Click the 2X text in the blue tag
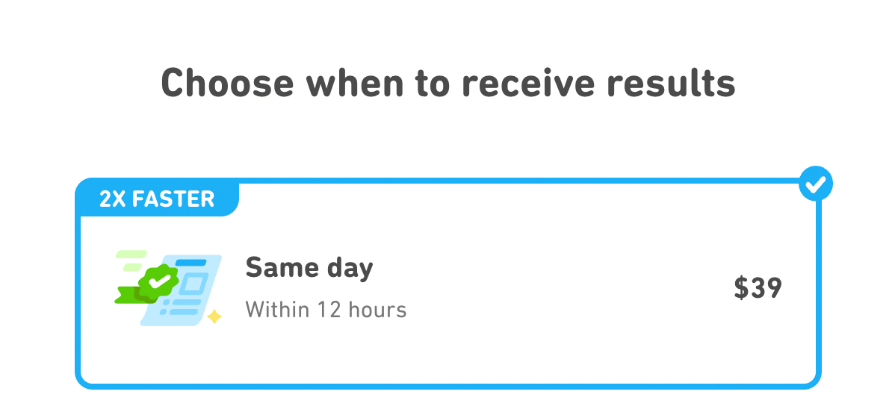The width and height of the screenshot is (895, 415). [113, 199]
